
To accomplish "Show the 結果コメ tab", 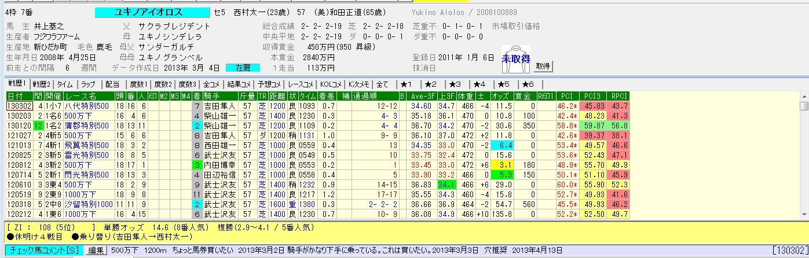I will [x=238, y=84].
